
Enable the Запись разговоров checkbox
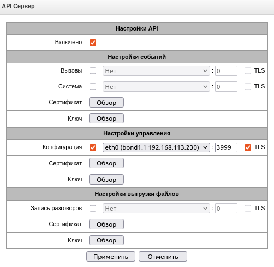[93, 209]
